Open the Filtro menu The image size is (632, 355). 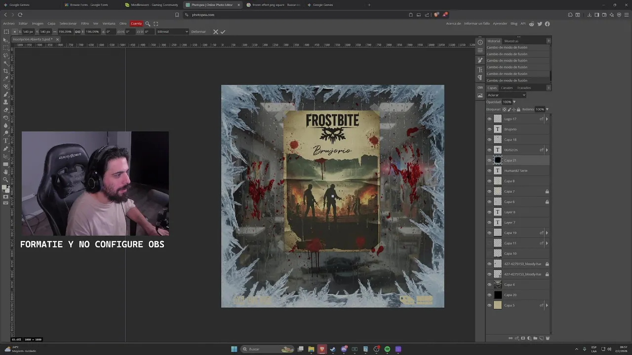tap(85, 24)
